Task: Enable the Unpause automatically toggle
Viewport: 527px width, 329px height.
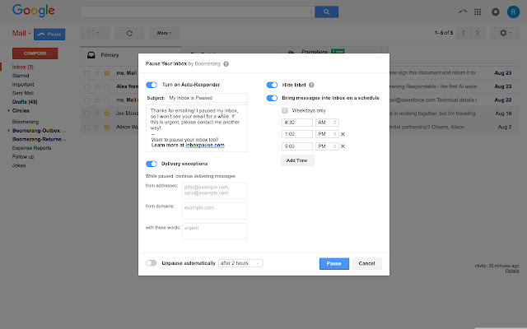Action: click(x=152, y=263)
